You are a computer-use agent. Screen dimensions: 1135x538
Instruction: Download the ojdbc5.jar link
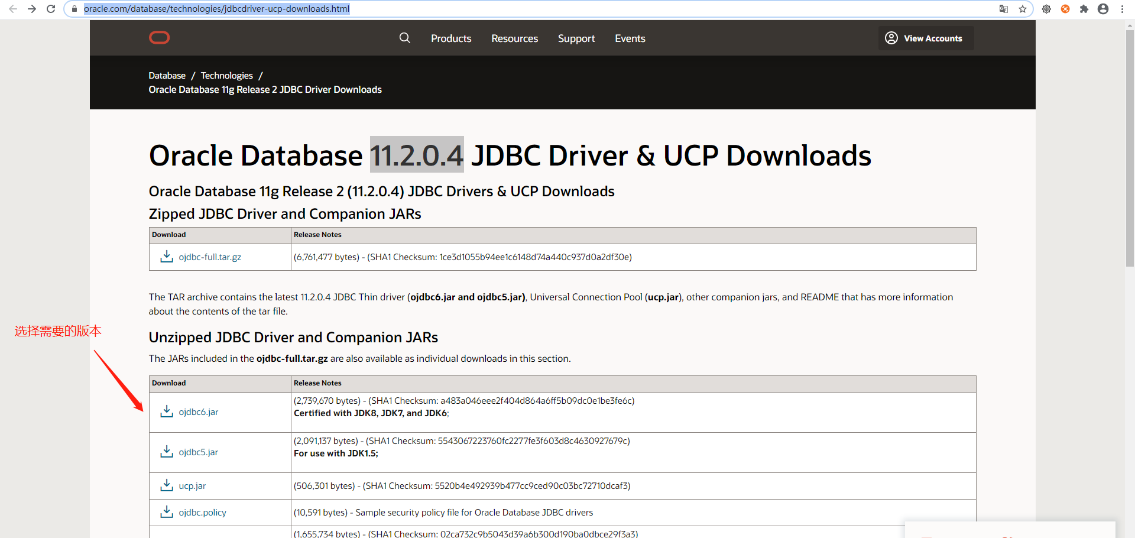tap(199, 452)
